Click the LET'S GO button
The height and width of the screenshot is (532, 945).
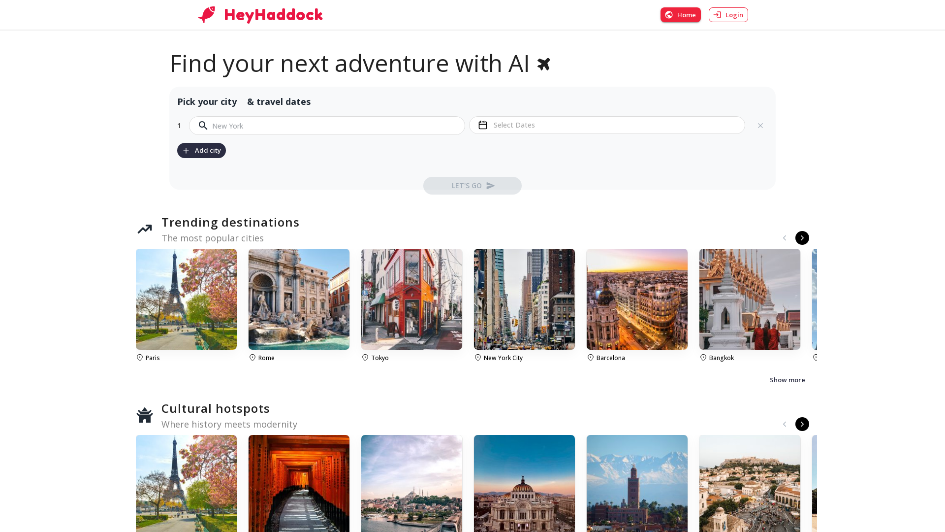472,186
